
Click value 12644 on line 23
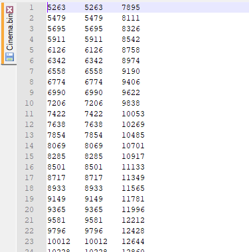coord(133,241)
